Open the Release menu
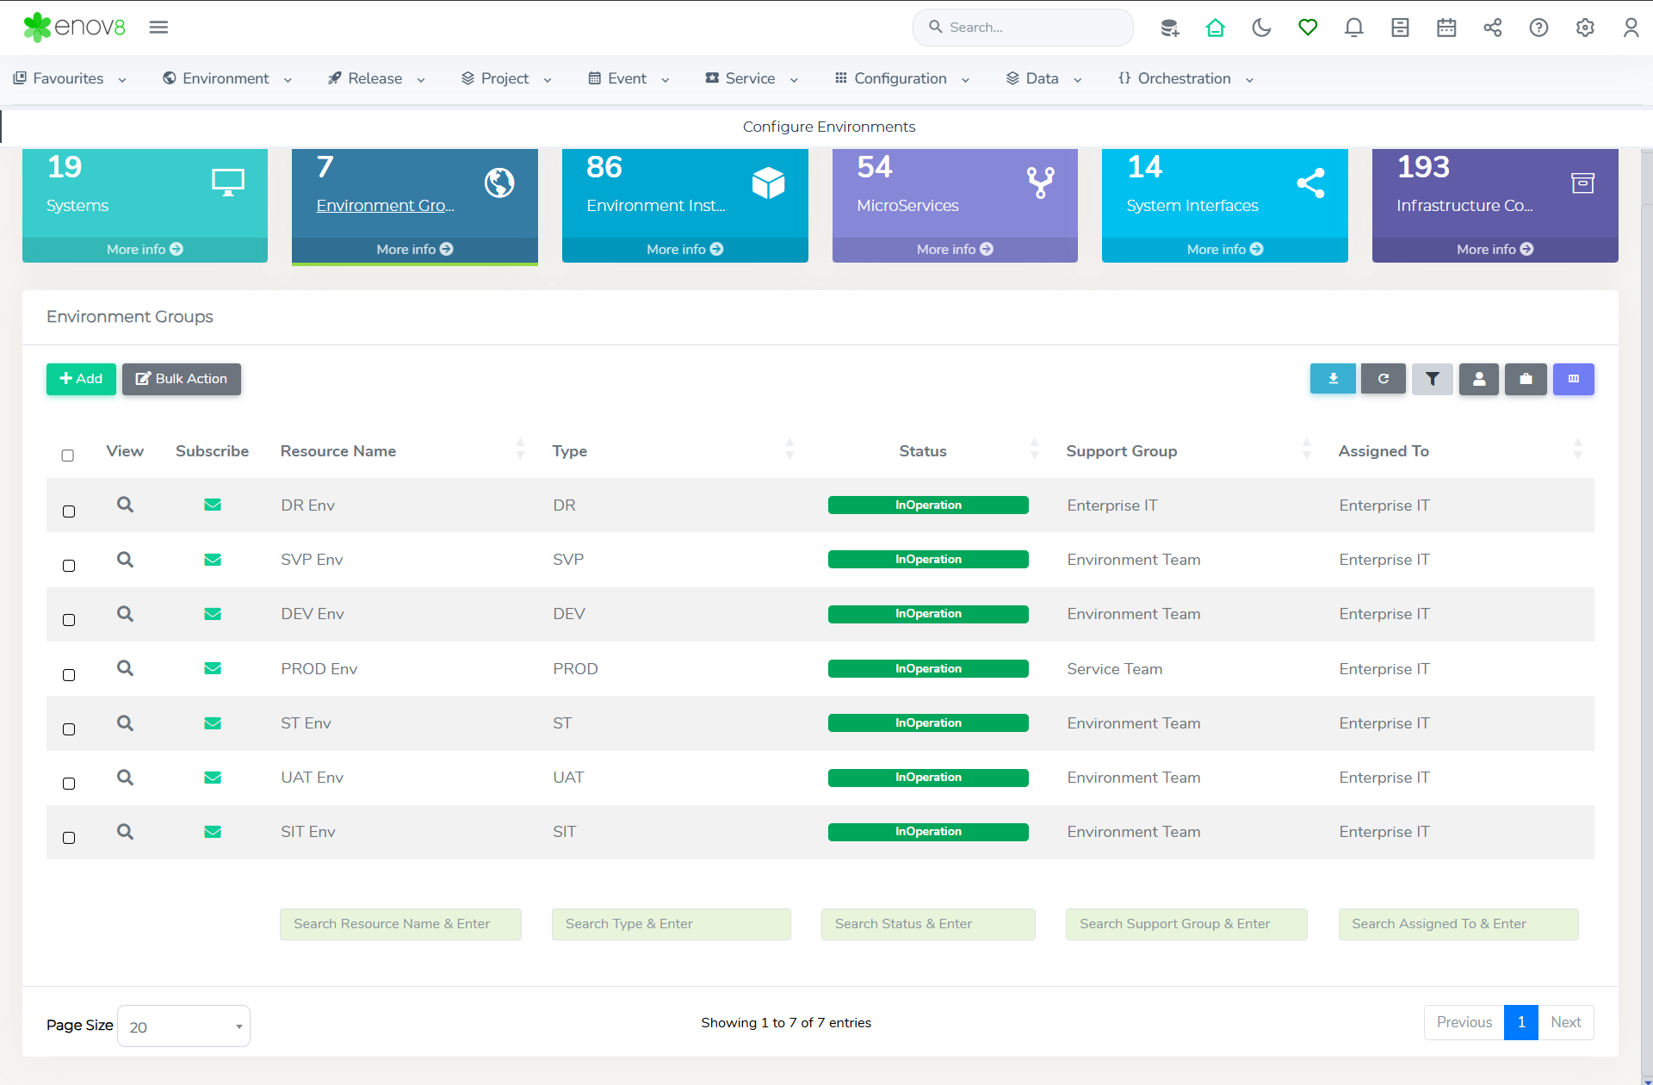This screenshot has height=1085, width=1653. tap(375, 78)
